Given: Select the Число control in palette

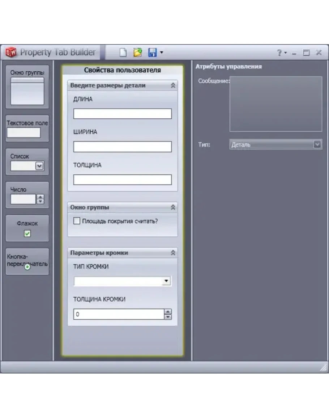Looking at the screenshot, I should tap(27, 195).
